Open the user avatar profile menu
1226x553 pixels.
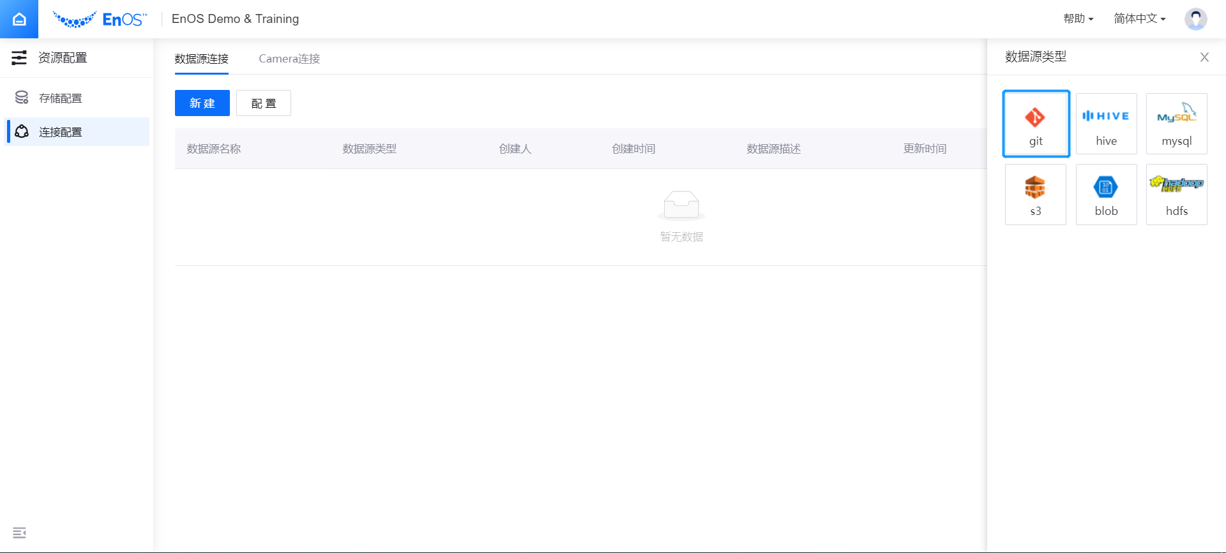1195,19
